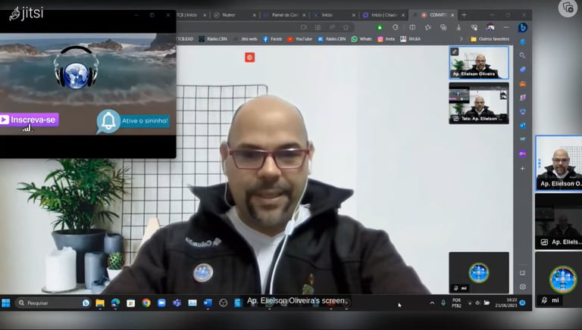Show hidden system tray icons chevron
582x330 pixels.
432,303
